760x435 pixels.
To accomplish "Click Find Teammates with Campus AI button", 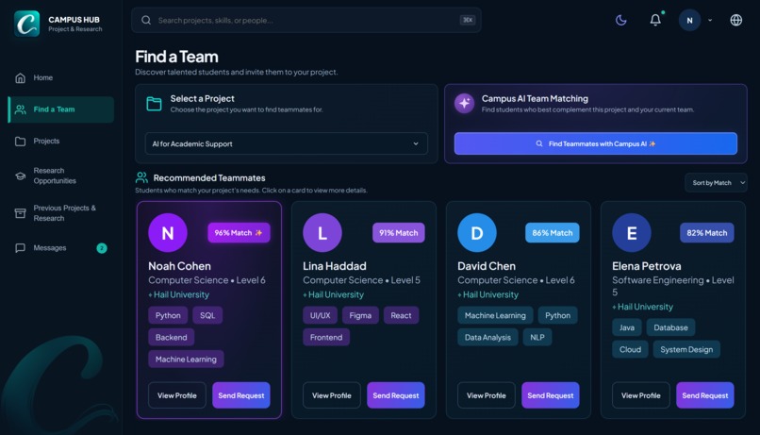I will [596, 143].
